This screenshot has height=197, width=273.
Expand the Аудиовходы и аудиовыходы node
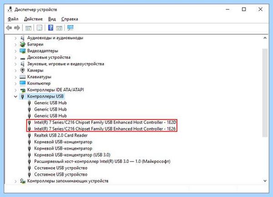(x=15, y=38)
